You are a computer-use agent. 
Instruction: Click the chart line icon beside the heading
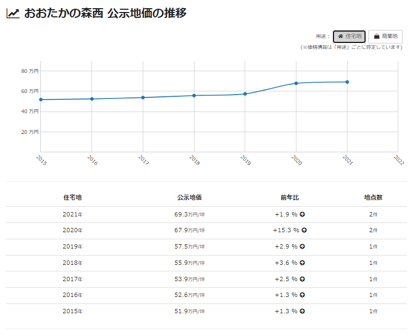[x=13, y=14]
